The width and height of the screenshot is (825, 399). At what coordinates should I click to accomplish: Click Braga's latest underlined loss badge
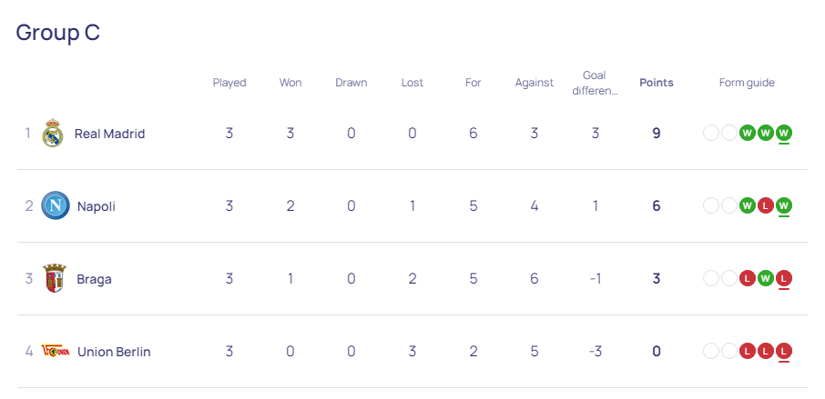[x=784, y=279]
